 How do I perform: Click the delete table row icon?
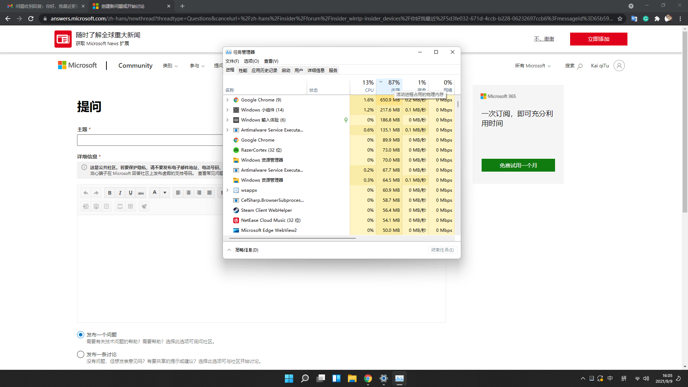86,206
